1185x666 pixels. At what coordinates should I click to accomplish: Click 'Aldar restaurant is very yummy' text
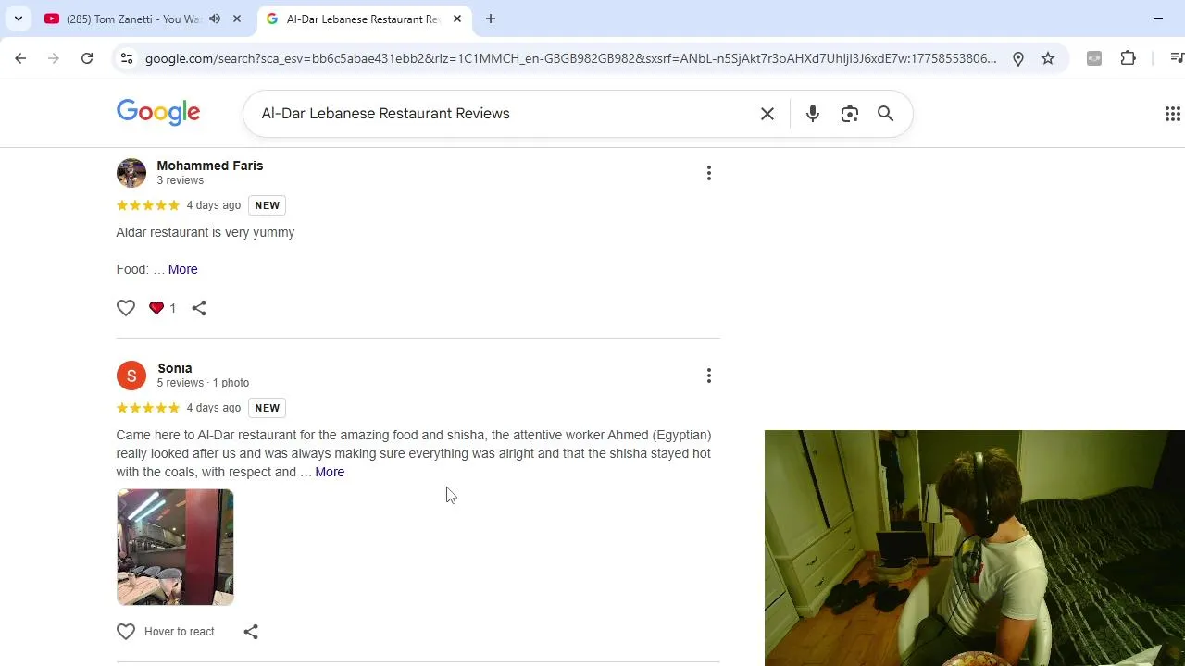tap(206, 232)
